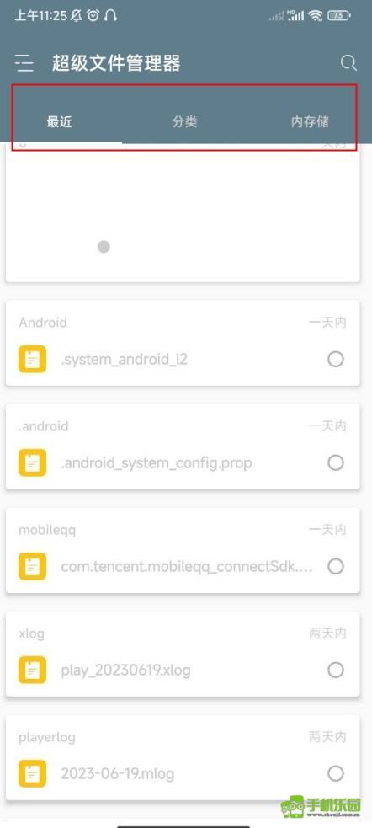The image size is (372, 828).
Task: Tap the search magnifier icon
Action: tap(348, 63)
